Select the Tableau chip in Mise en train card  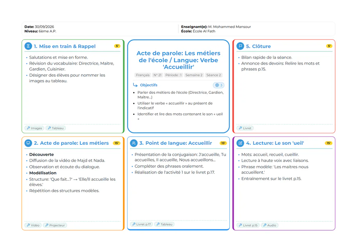pos(56,128)
